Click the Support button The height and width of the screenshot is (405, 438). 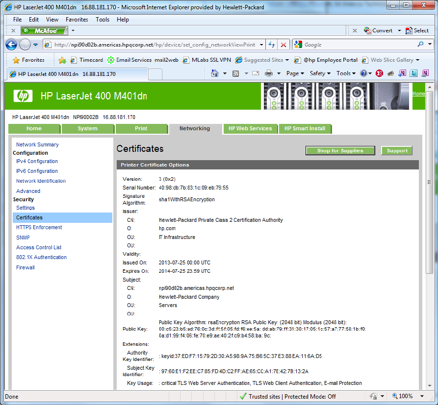click(397, 151)
